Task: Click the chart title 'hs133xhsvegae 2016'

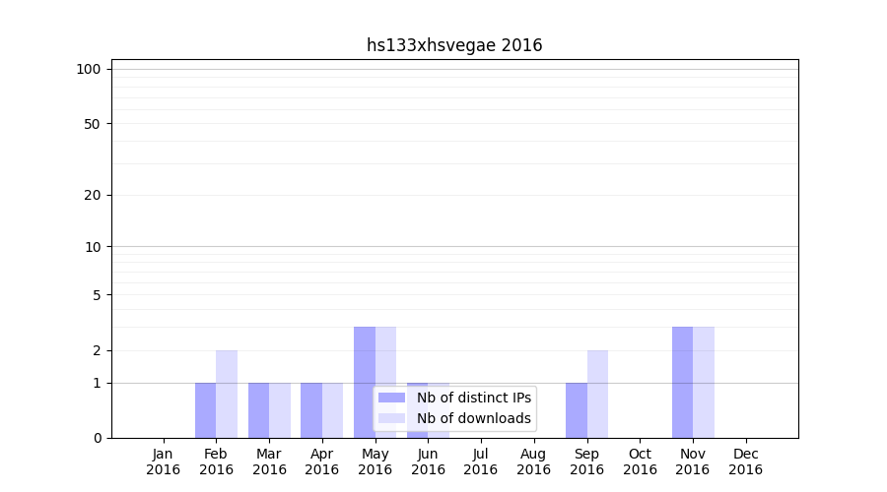Action: coord(454,45)
